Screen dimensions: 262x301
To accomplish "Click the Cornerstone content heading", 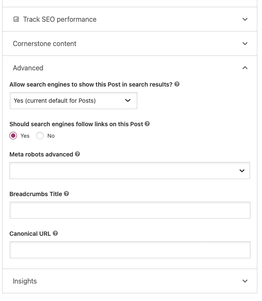I will [45, 43].
